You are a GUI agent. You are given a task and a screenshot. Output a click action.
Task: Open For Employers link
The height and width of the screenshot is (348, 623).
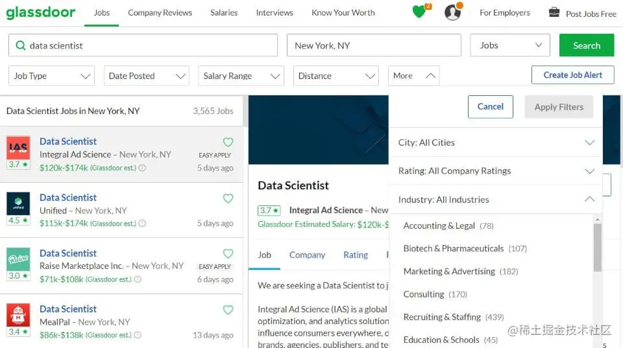click(x=505, y=13)
